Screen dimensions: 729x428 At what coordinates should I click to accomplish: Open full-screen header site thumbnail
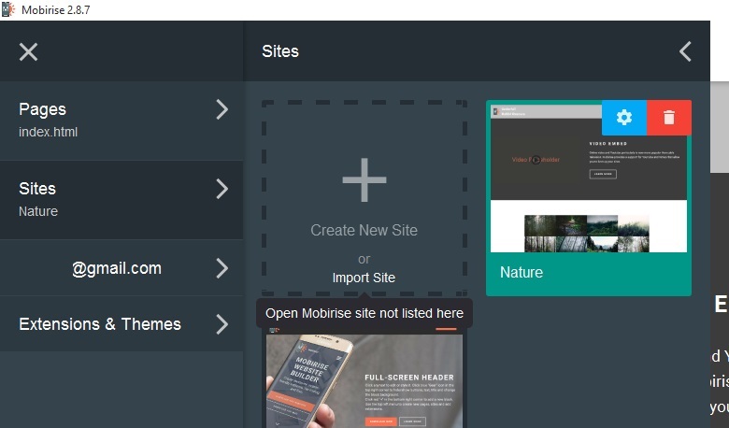pos(364,378)
